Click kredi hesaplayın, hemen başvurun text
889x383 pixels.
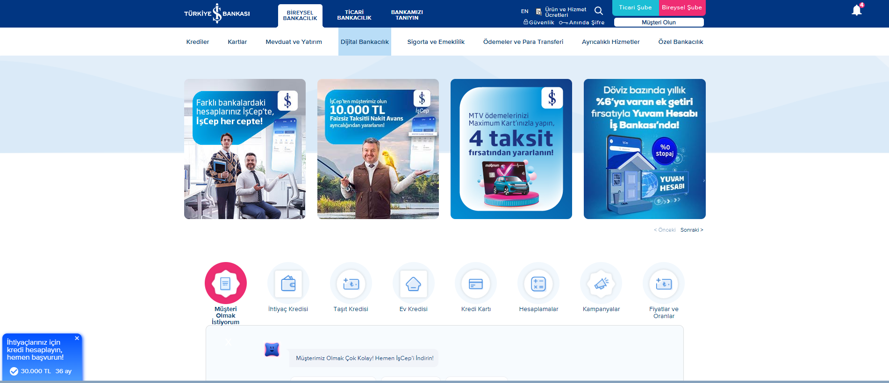click(x=36, y=350)
